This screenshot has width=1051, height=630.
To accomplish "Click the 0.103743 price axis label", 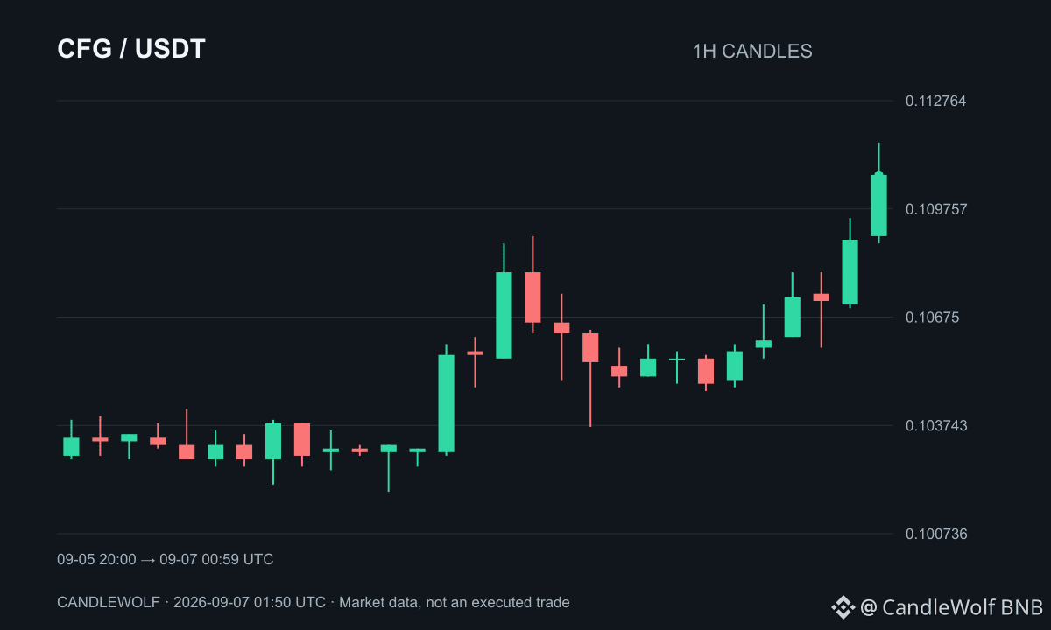I will [x=935, y=425].
